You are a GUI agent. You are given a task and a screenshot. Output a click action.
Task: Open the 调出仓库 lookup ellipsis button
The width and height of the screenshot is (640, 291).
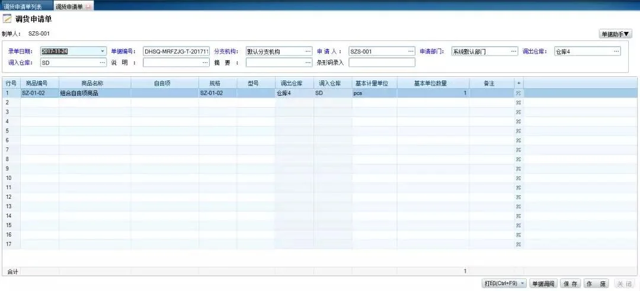616,51
